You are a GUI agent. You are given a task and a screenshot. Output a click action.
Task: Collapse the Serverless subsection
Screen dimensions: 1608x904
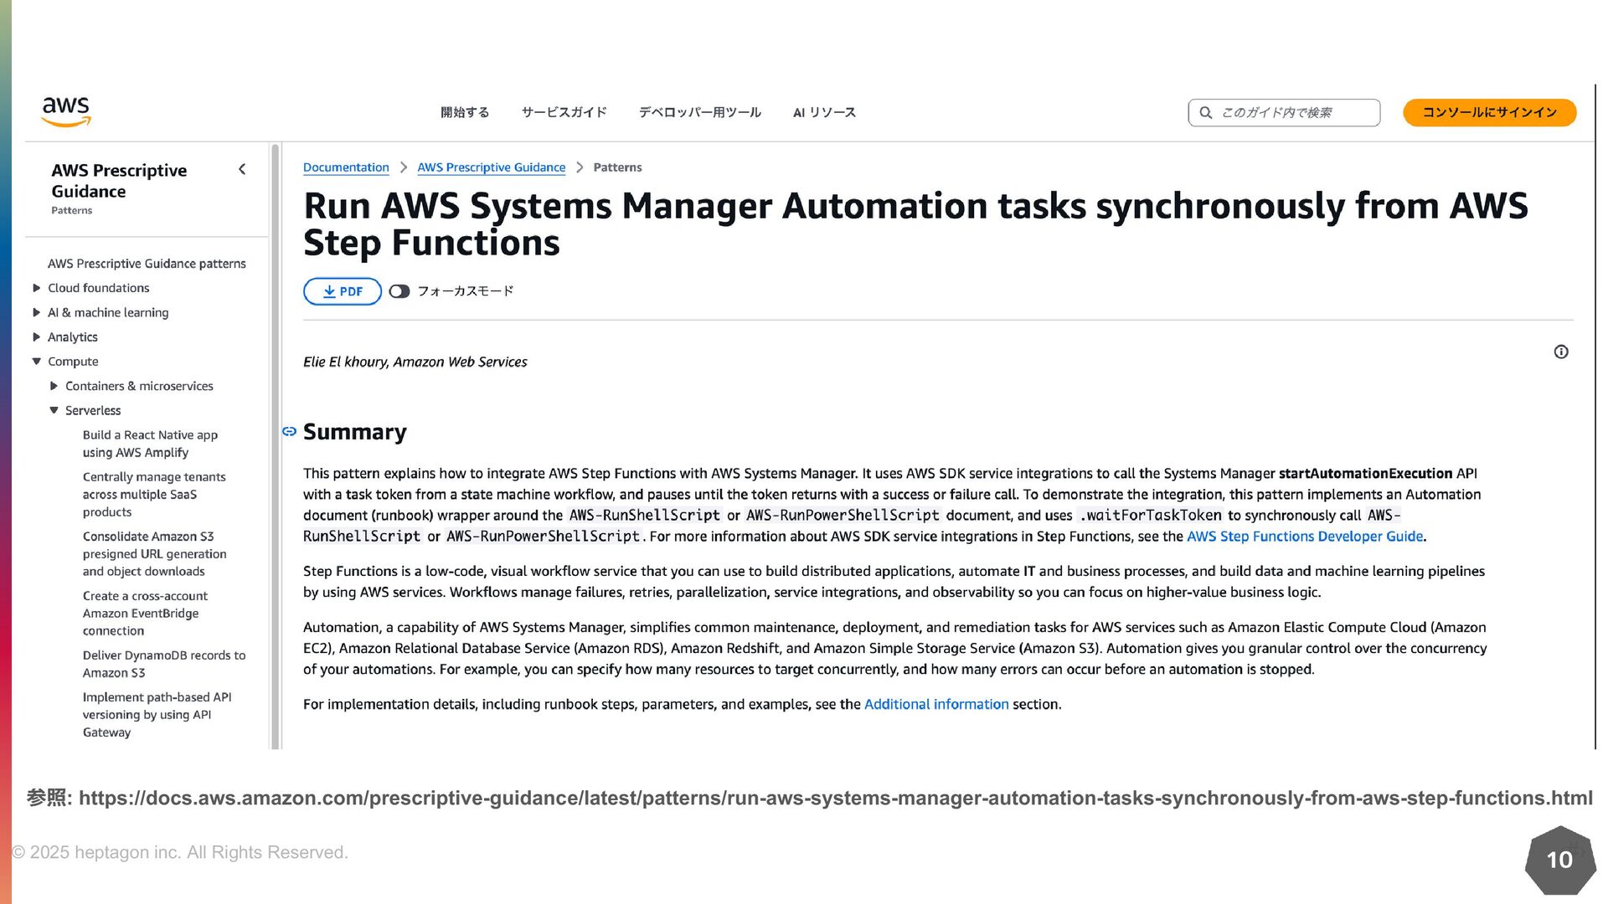(x=54, y=410)
